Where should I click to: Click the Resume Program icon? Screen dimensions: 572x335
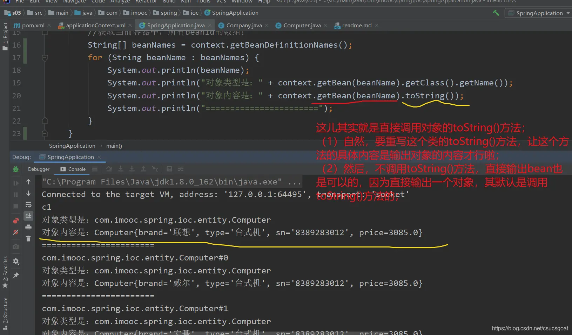[16, 183]
